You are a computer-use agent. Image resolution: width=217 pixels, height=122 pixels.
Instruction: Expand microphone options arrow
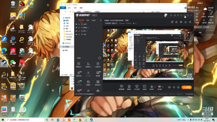click(x=155, y=87)
